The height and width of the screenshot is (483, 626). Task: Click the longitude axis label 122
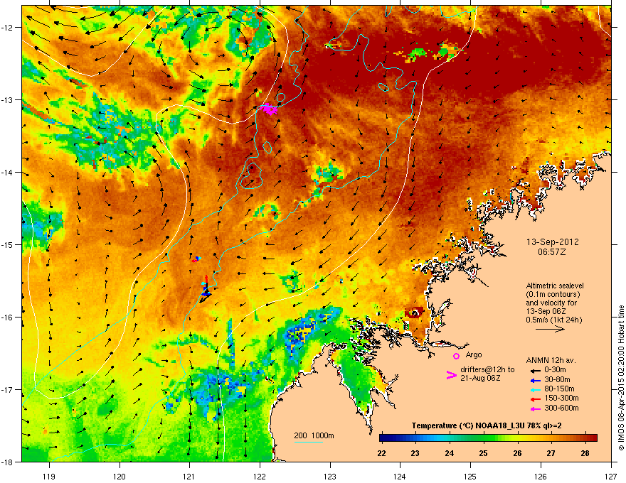coord(260,476)
